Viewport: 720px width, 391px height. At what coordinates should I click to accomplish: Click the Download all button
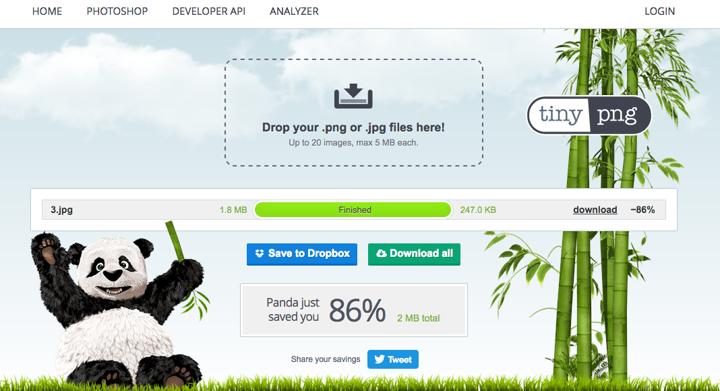coord(414,254)
